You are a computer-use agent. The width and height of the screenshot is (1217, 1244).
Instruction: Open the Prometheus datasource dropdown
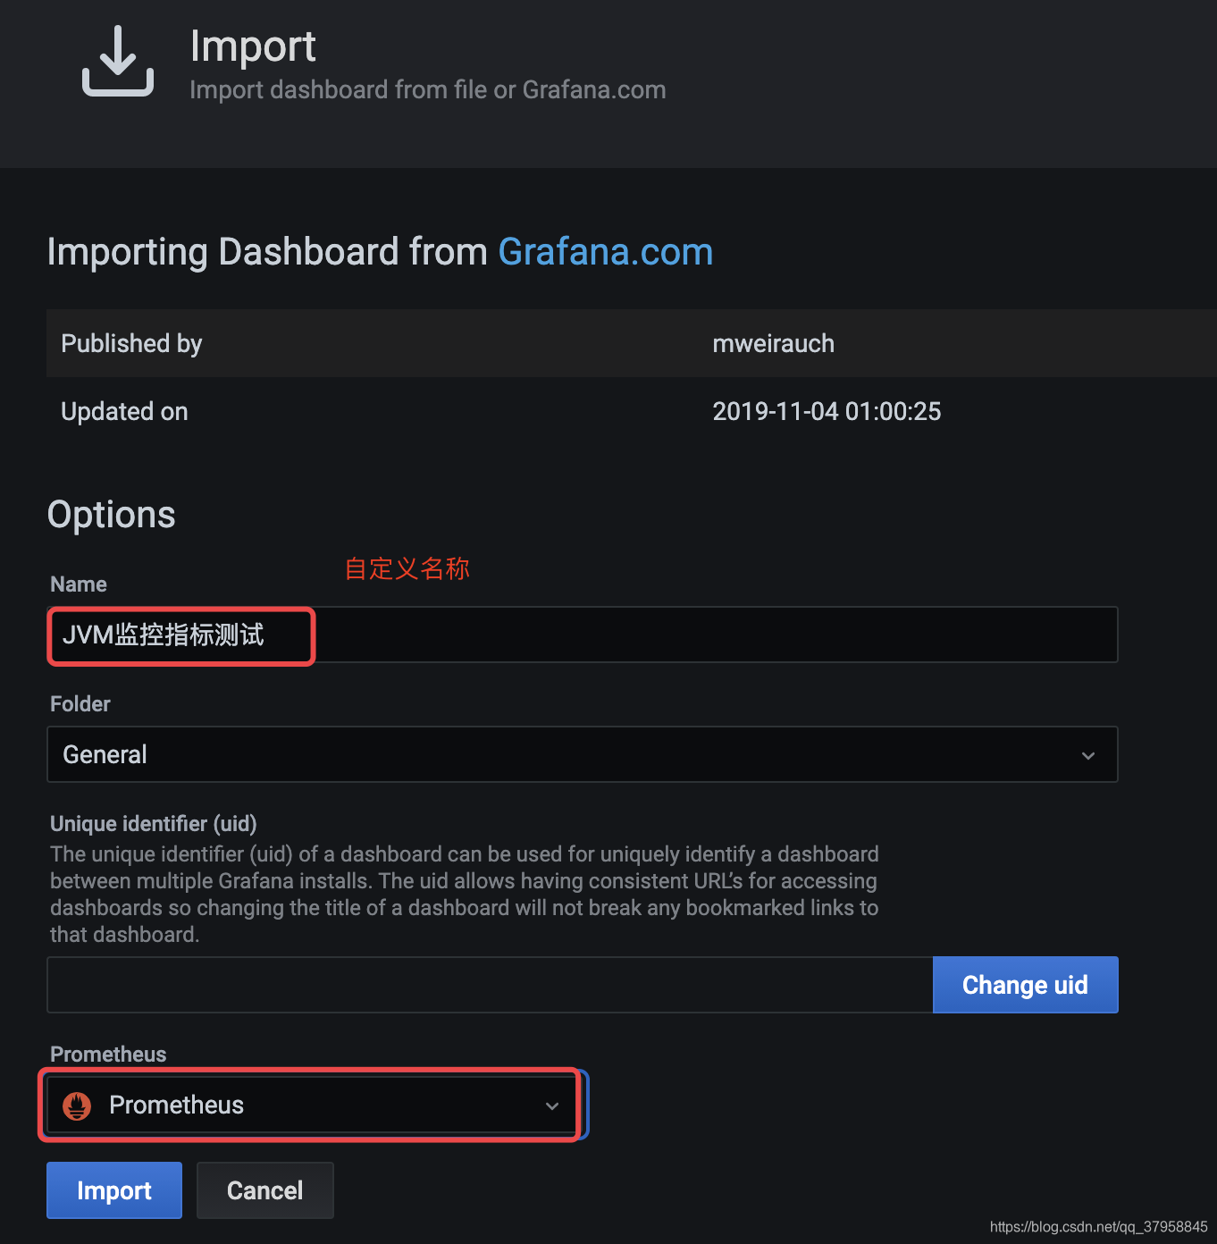click(313, 1105)
